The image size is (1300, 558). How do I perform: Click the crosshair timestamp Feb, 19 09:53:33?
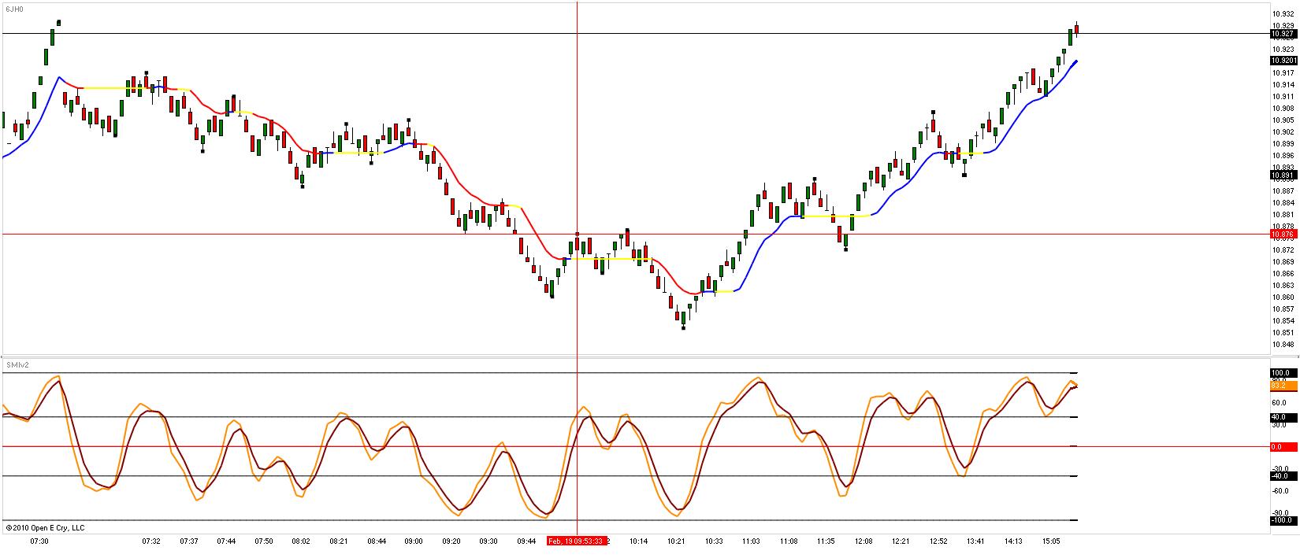click(577, 541)
